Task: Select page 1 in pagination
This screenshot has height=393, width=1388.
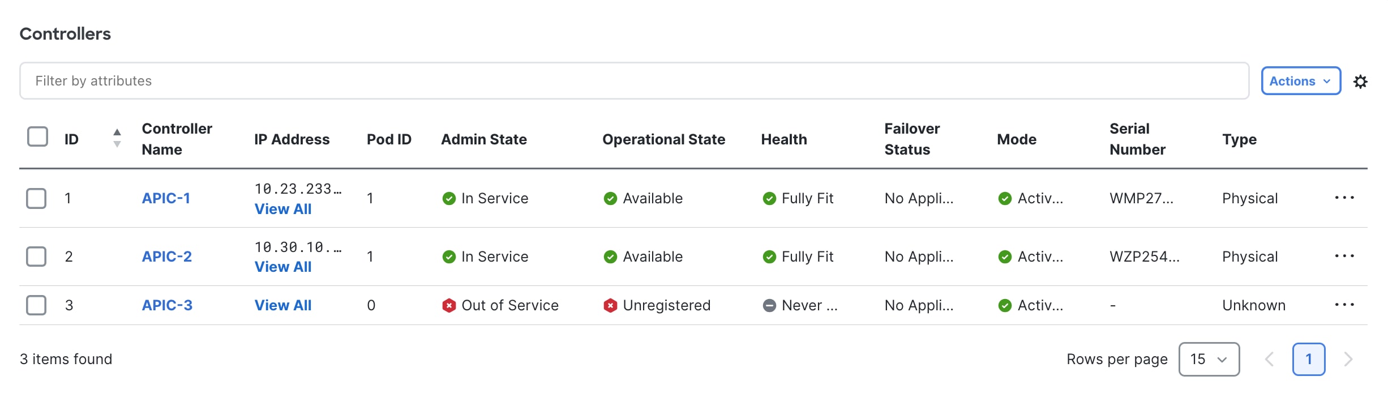Action: click(1309, 359)
